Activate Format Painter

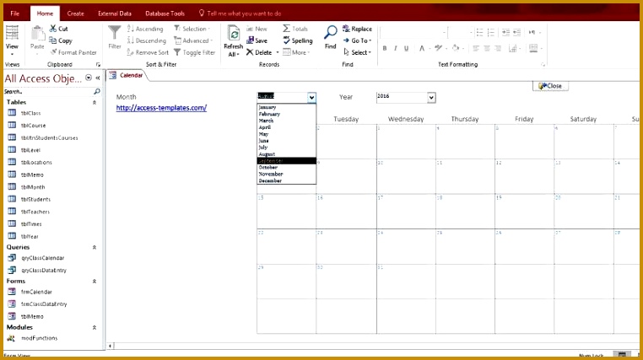(73, 52)
